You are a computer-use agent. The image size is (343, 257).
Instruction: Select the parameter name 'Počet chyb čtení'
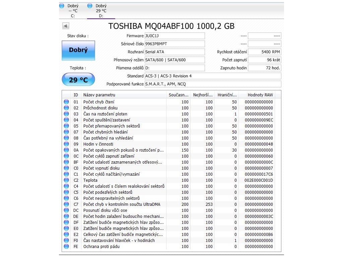[99, 102]
